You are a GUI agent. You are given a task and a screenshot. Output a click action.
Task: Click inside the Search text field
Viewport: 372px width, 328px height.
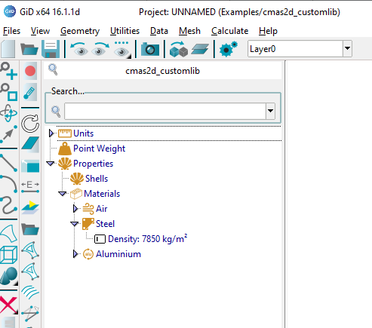tap(165, 111)
